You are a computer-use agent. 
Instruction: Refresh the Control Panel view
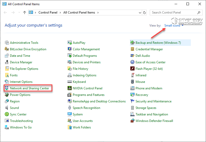click(144, 13)
